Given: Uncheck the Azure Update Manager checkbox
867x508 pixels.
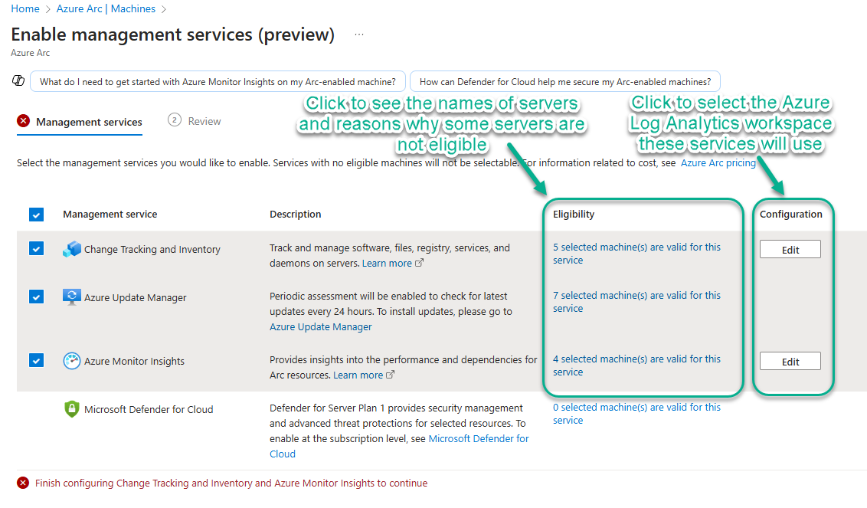Looking at the screenshot, I should 37,297.
